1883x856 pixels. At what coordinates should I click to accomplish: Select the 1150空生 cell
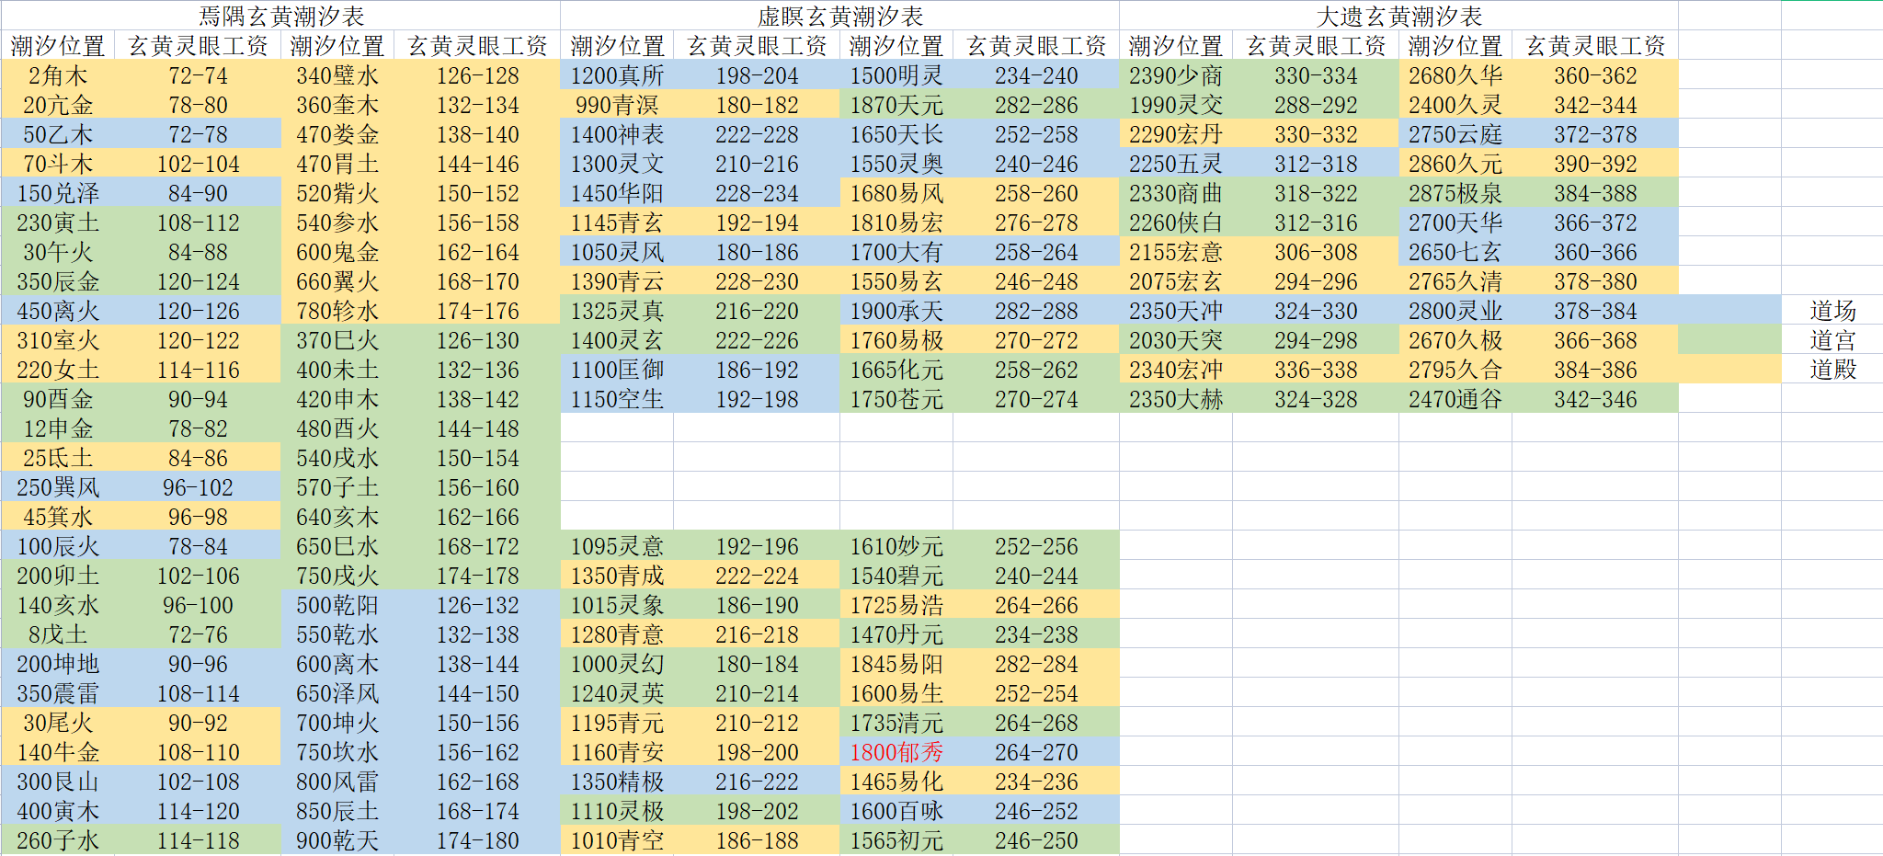click(617, 398)
